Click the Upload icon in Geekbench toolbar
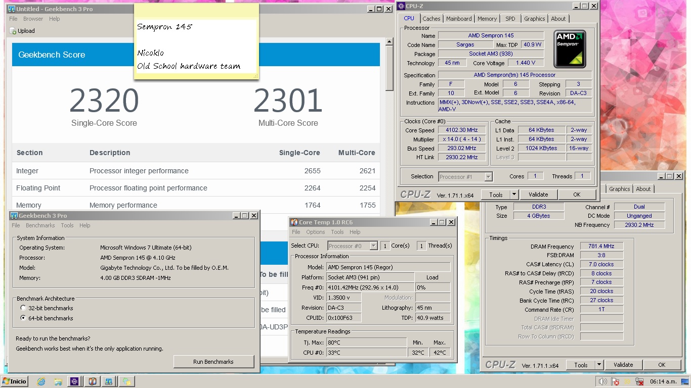Screen dimensions: 691x388 [13, 31]
